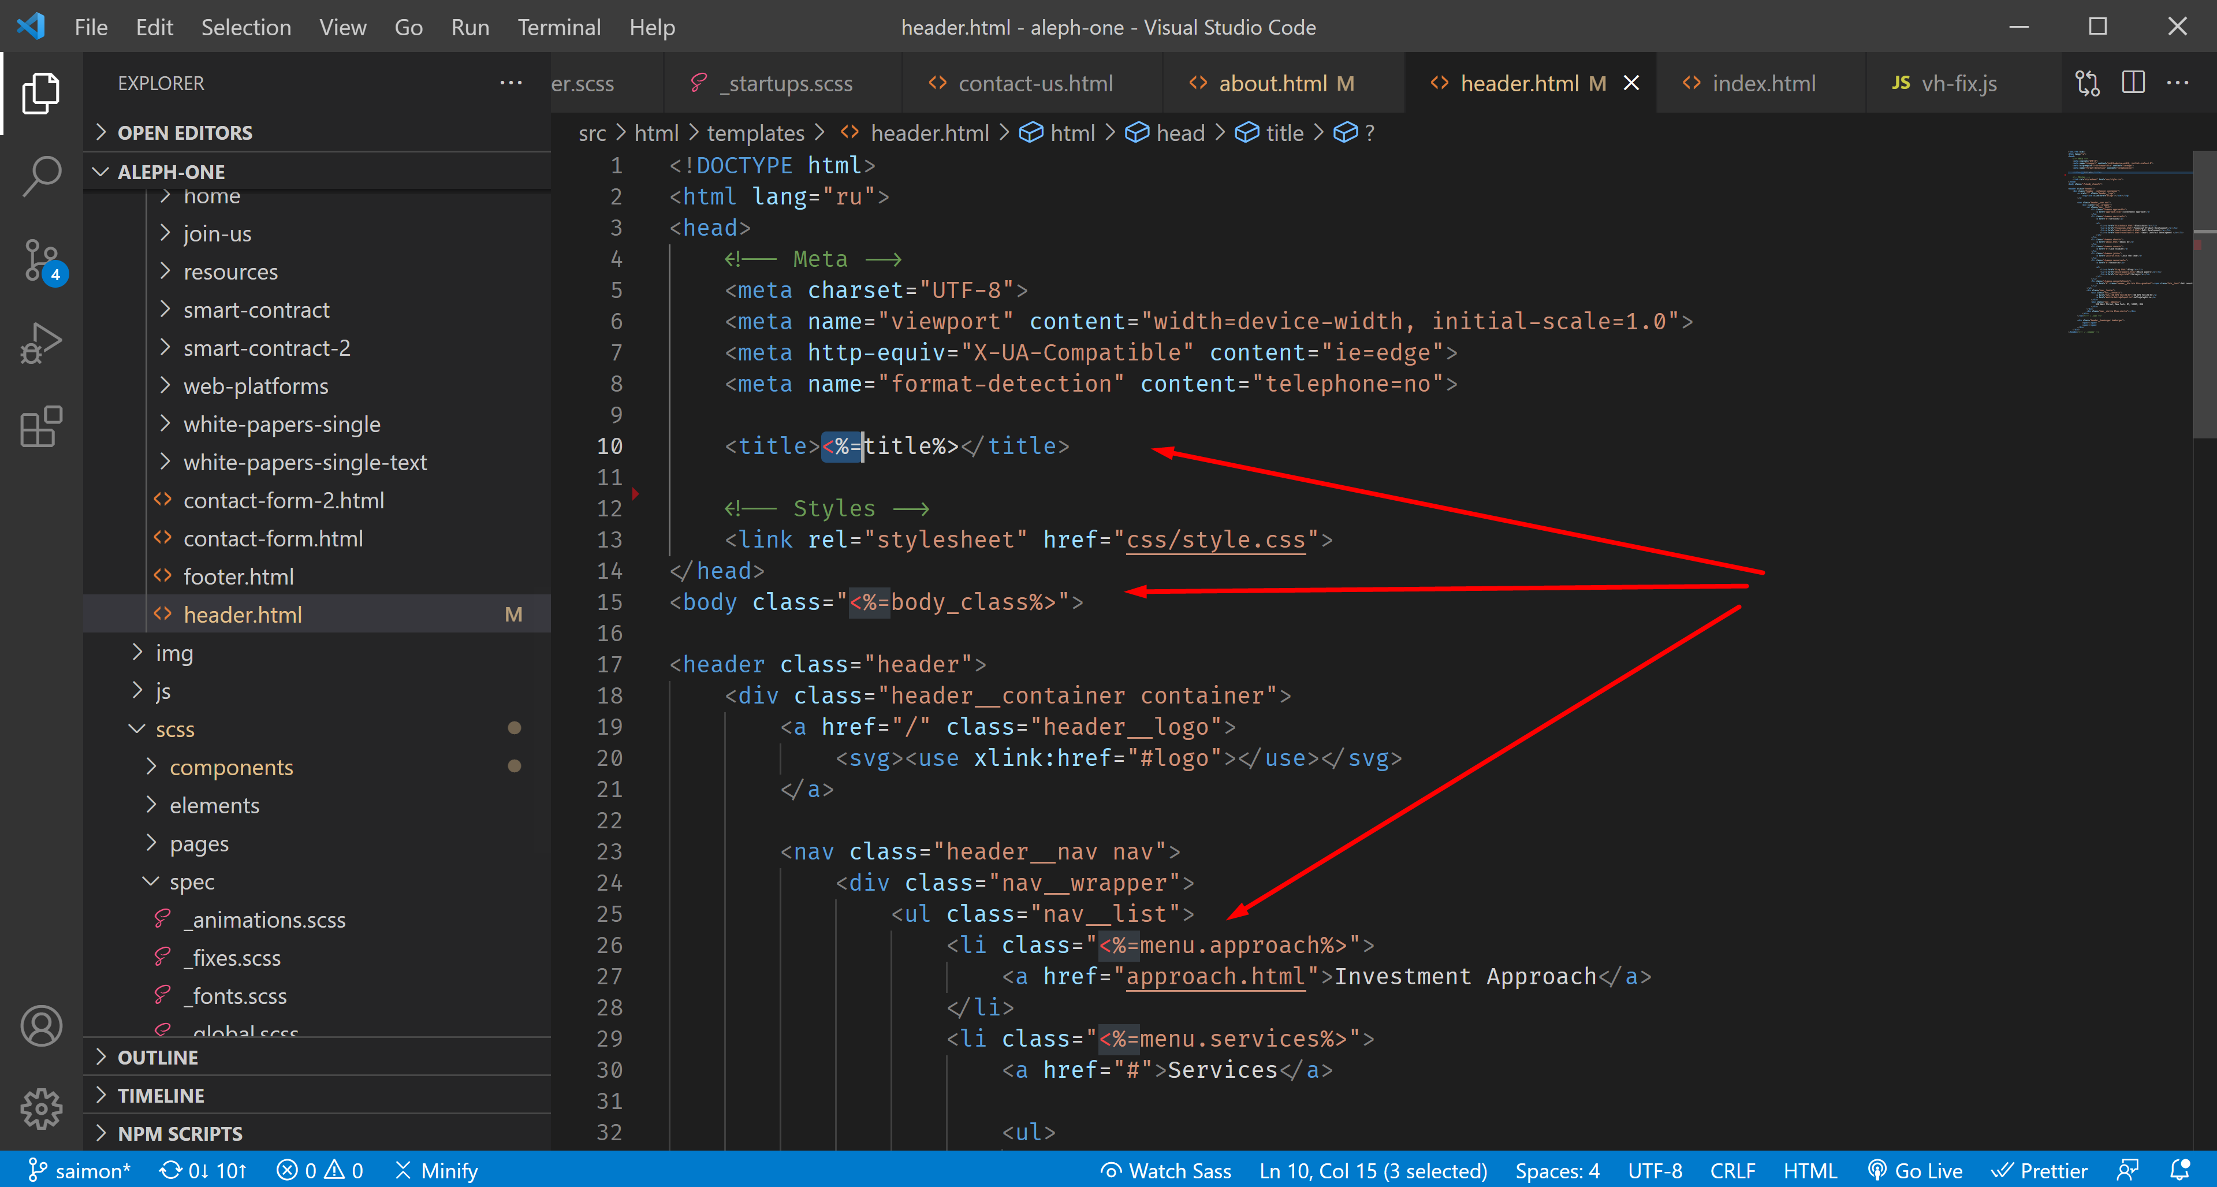
Task: Toggle the Go Live server
Action: (1914, 1170)
